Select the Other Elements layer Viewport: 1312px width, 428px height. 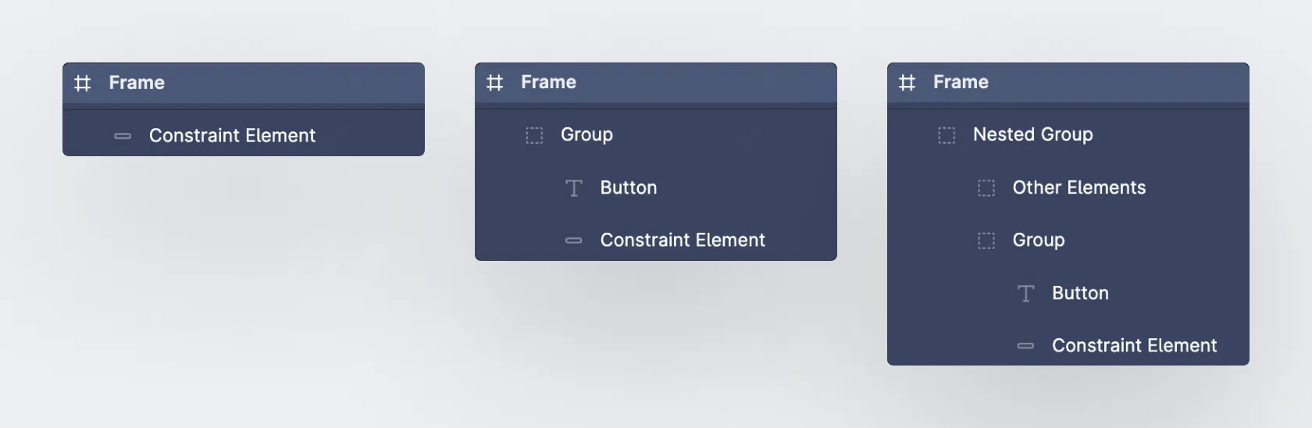(1078, 187)
